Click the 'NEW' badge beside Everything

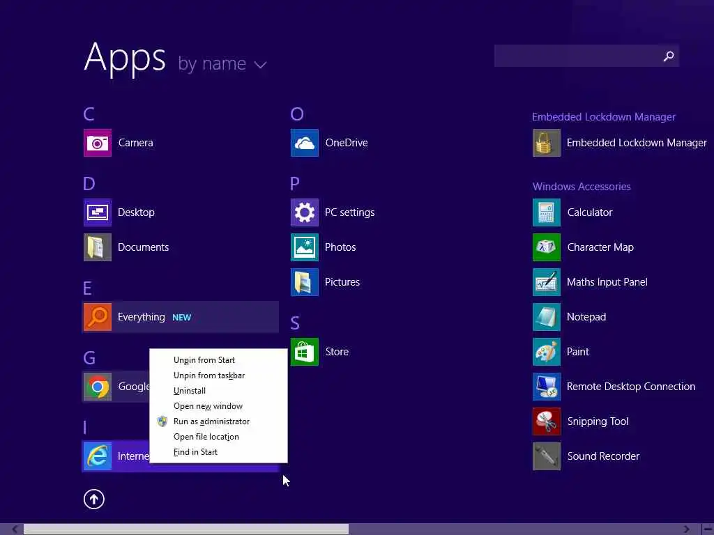pyautogui.click(x=182, y=318)
